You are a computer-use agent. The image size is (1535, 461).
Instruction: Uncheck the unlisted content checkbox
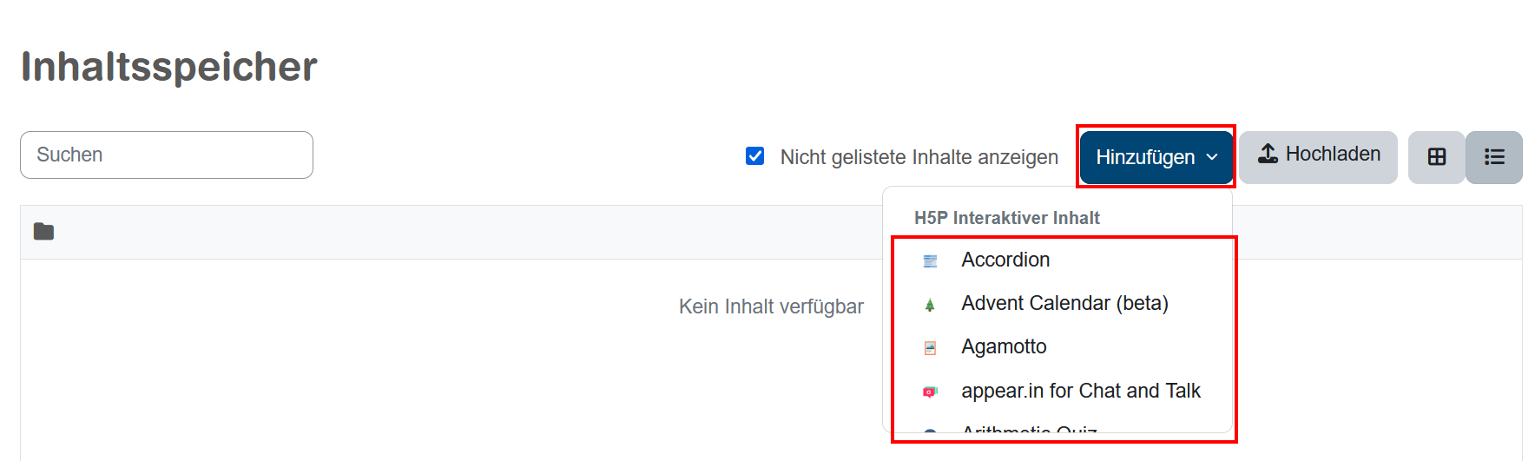click(754, 156)
